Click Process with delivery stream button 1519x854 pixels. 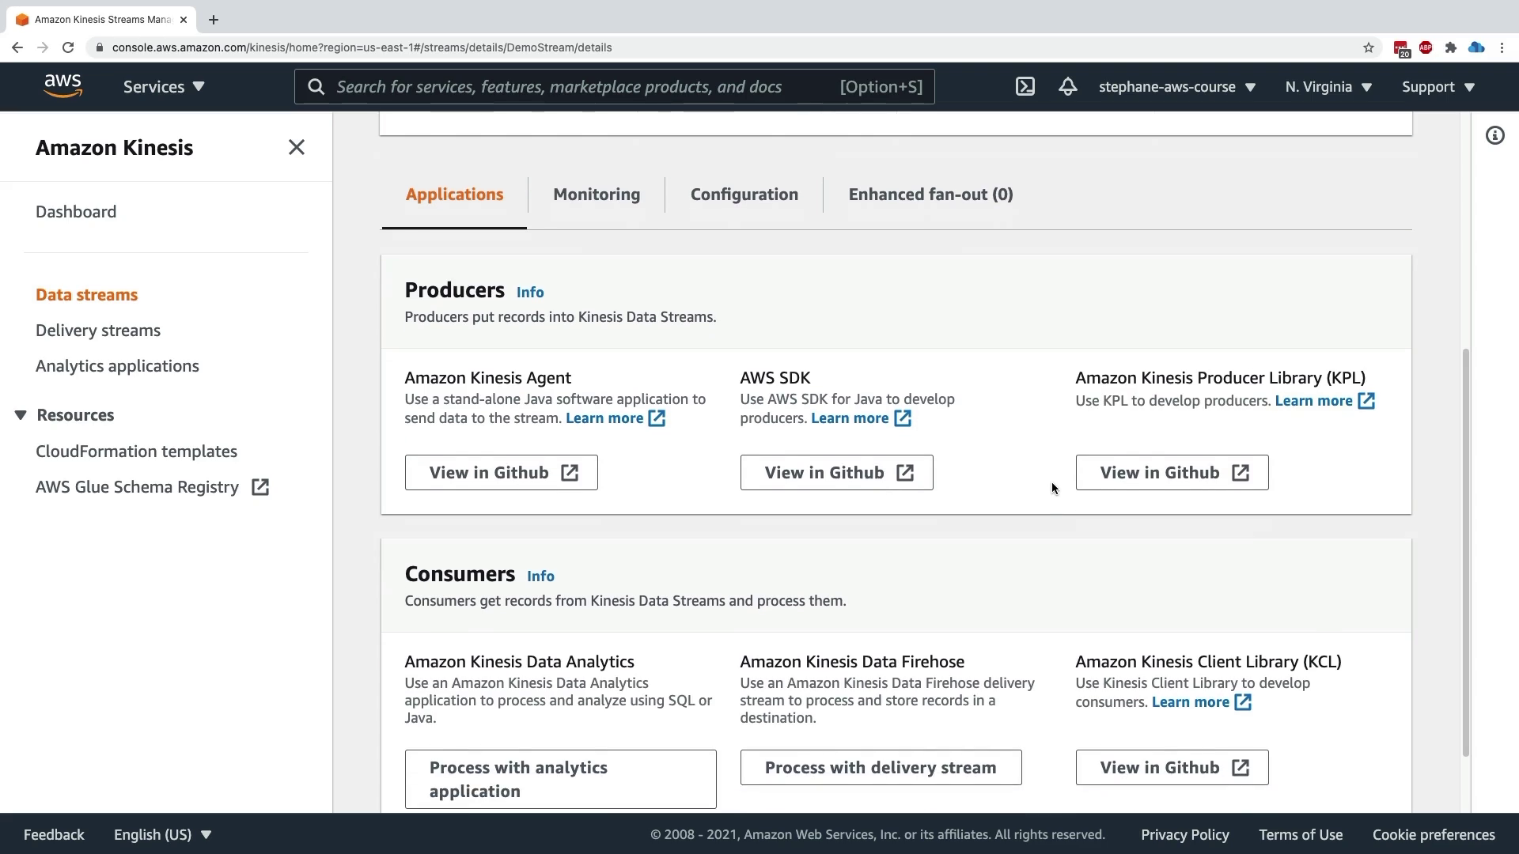coord(880,768)
